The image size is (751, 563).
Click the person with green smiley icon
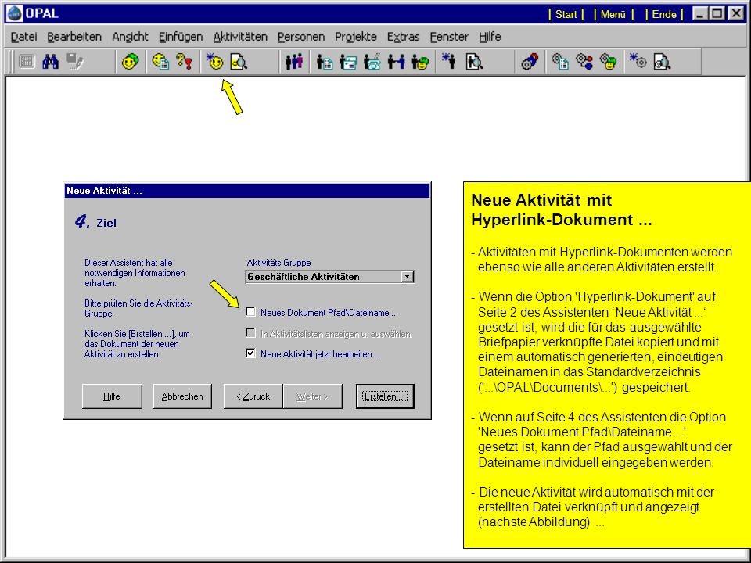pyautogui.click(x=420, y=61)
